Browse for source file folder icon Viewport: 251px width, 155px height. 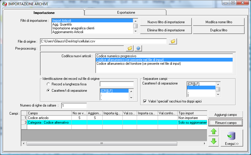[x=173, y=41]
